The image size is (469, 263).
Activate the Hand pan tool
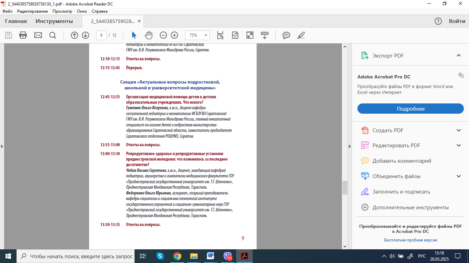point(148,35)
